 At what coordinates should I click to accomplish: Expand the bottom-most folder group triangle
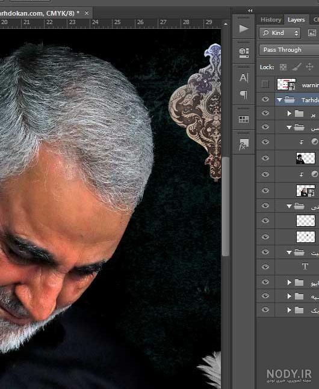point(289,310)
